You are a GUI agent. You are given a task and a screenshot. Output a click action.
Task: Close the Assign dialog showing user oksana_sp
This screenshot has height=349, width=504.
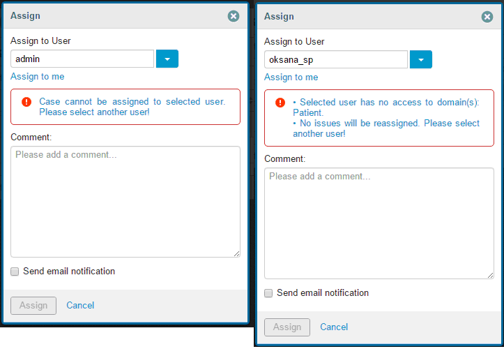[x=487, y=17]
